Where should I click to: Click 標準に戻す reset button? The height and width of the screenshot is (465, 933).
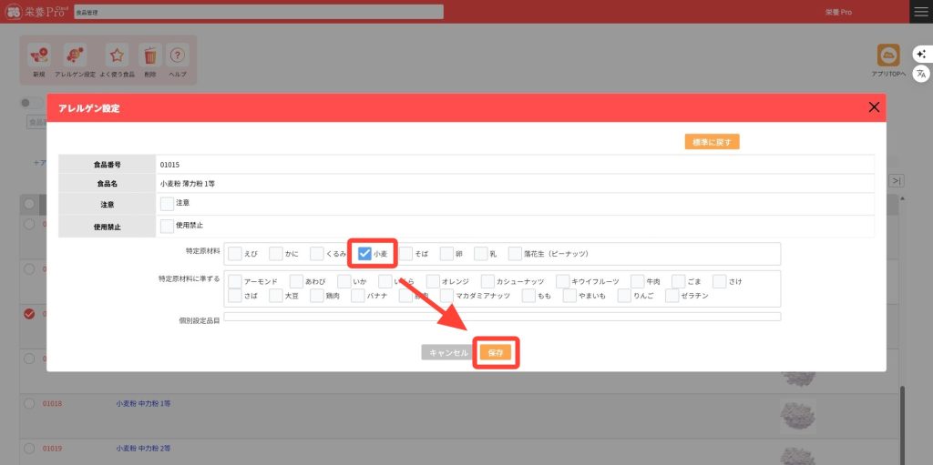click(712, 142)
